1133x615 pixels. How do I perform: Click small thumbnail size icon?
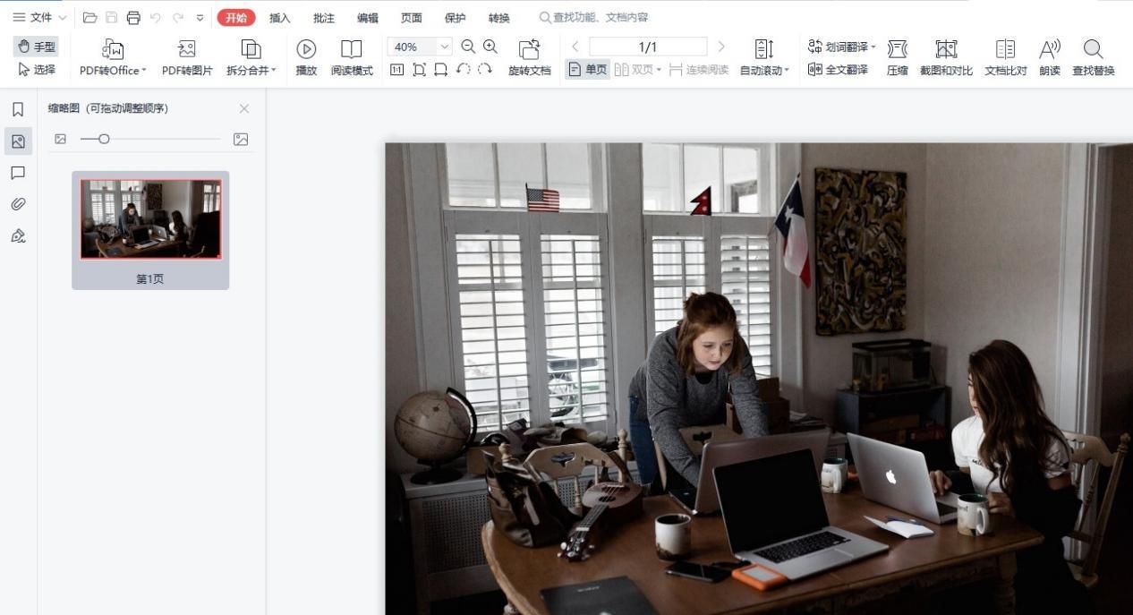[61, 139]
